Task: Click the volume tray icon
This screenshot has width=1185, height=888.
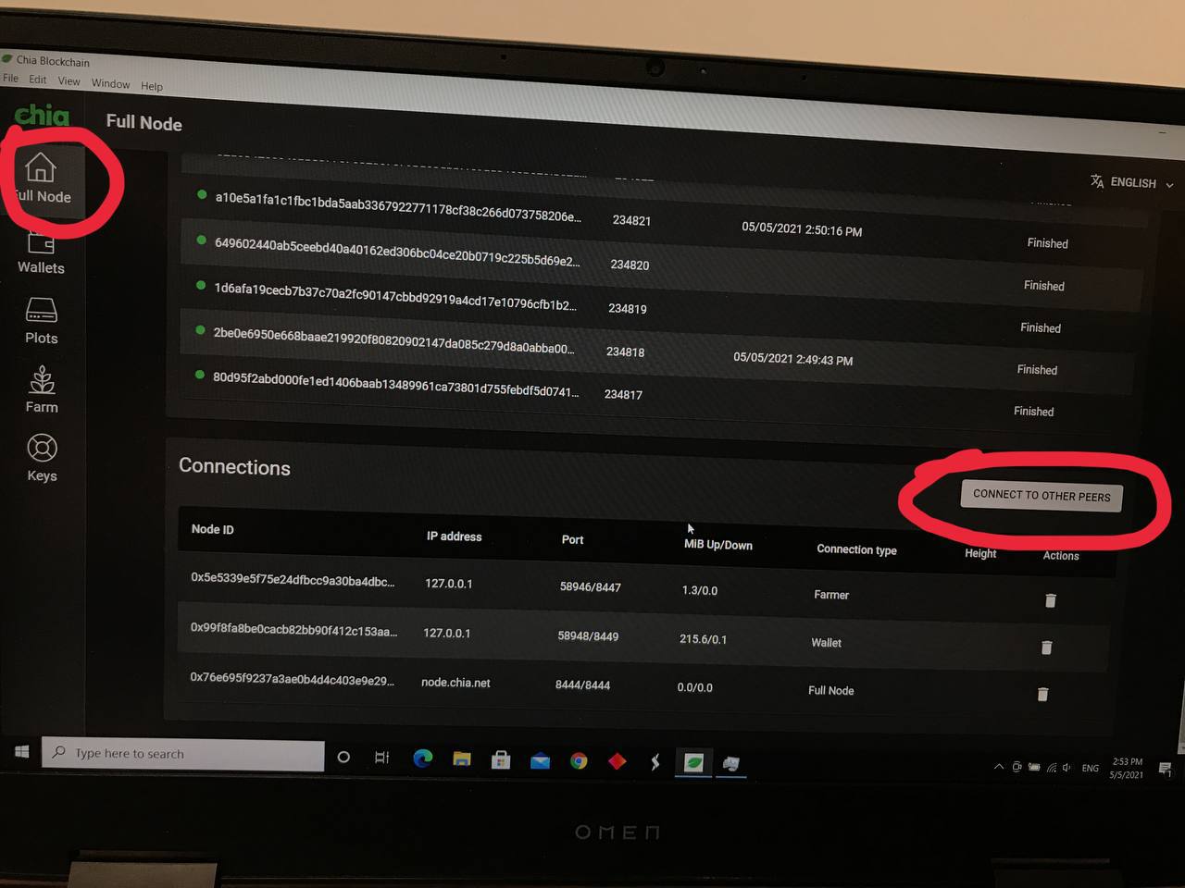Action: click(x=1066, y=768)
